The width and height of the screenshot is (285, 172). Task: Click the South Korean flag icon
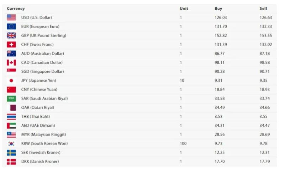pos(11,143)
